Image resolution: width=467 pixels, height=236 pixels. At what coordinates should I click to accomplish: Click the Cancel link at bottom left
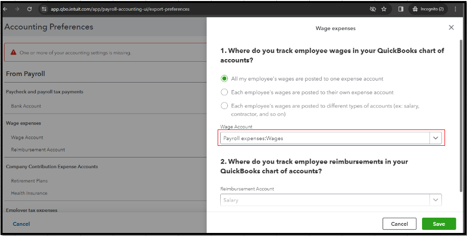click(21, 224)
